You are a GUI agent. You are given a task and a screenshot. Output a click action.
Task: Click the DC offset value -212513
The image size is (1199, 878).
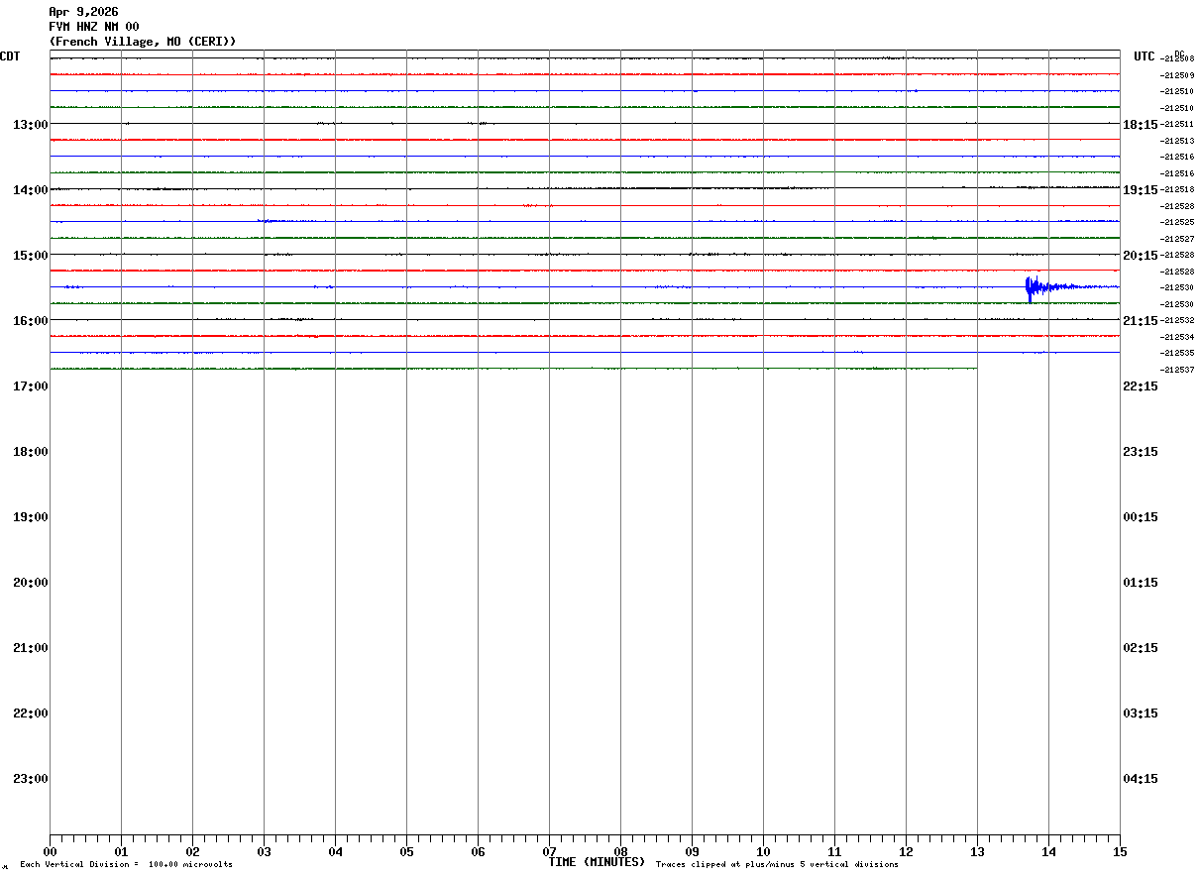tap(1178, 141)
